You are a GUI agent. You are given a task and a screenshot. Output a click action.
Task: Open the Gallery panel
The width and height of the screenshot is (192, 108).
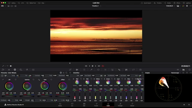12,3
